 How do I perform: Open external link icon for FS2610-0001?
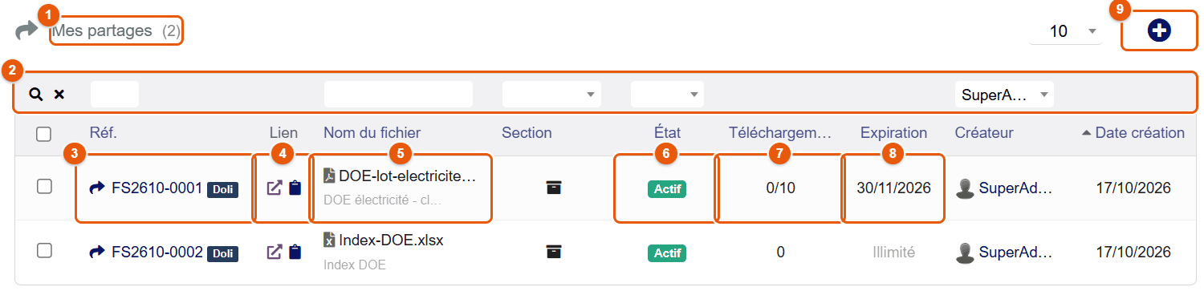pyautogui.click(x=275, y=188)
